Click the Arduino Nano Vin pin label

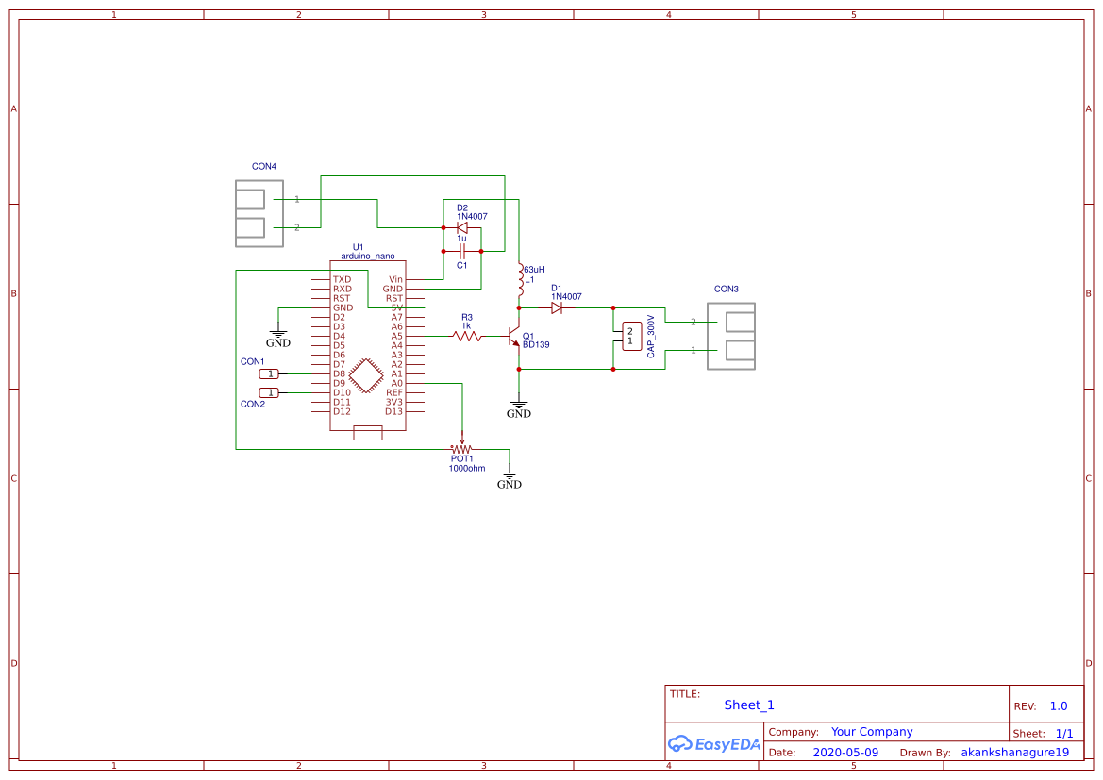coord(395,279)
